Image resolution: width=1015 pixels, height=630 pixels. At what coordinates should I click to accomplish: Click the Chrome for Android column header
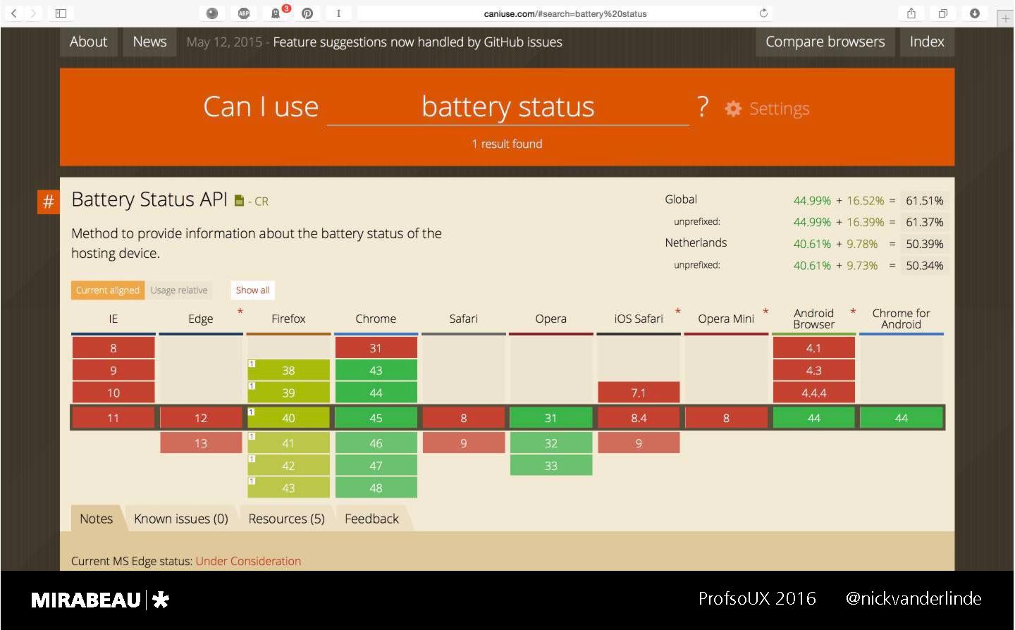pos(901,319)
